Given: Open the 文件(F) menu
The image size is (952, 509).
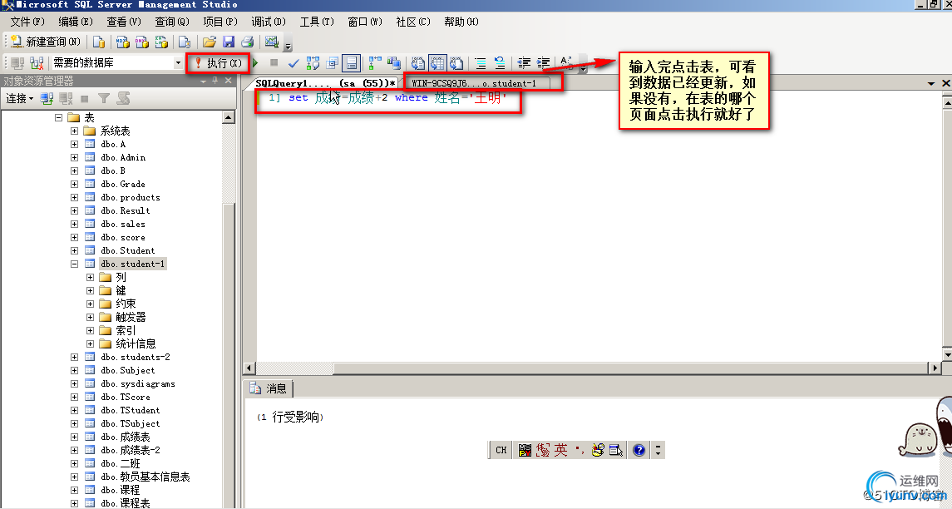Looking at the screenshot, I should (27, 22).
